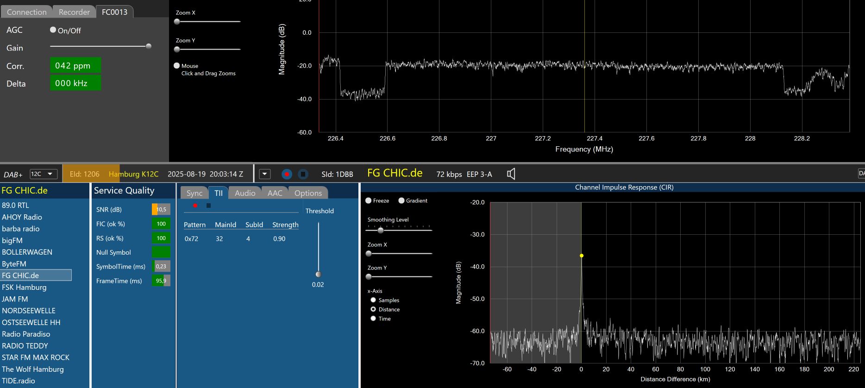Open the Recorder tab
865x388 pixels.
tap(74, 12)
